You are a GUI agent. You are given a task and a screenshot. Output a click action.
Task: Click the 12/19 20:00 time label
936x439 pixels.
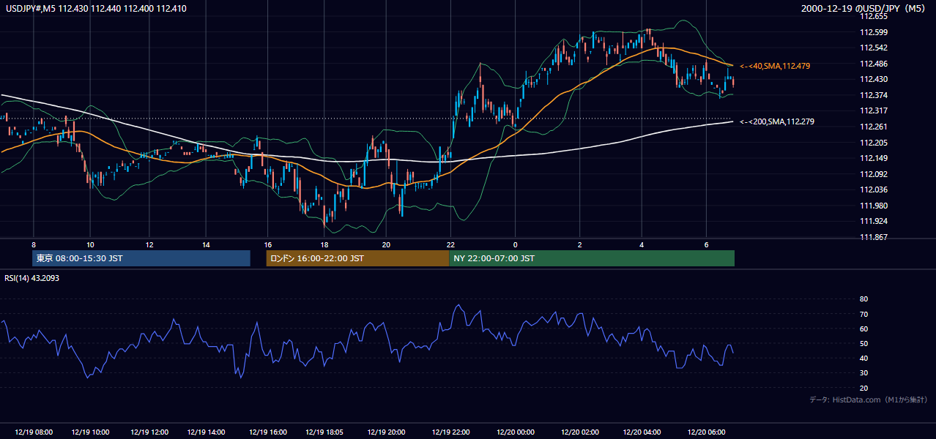coord(386,432)
